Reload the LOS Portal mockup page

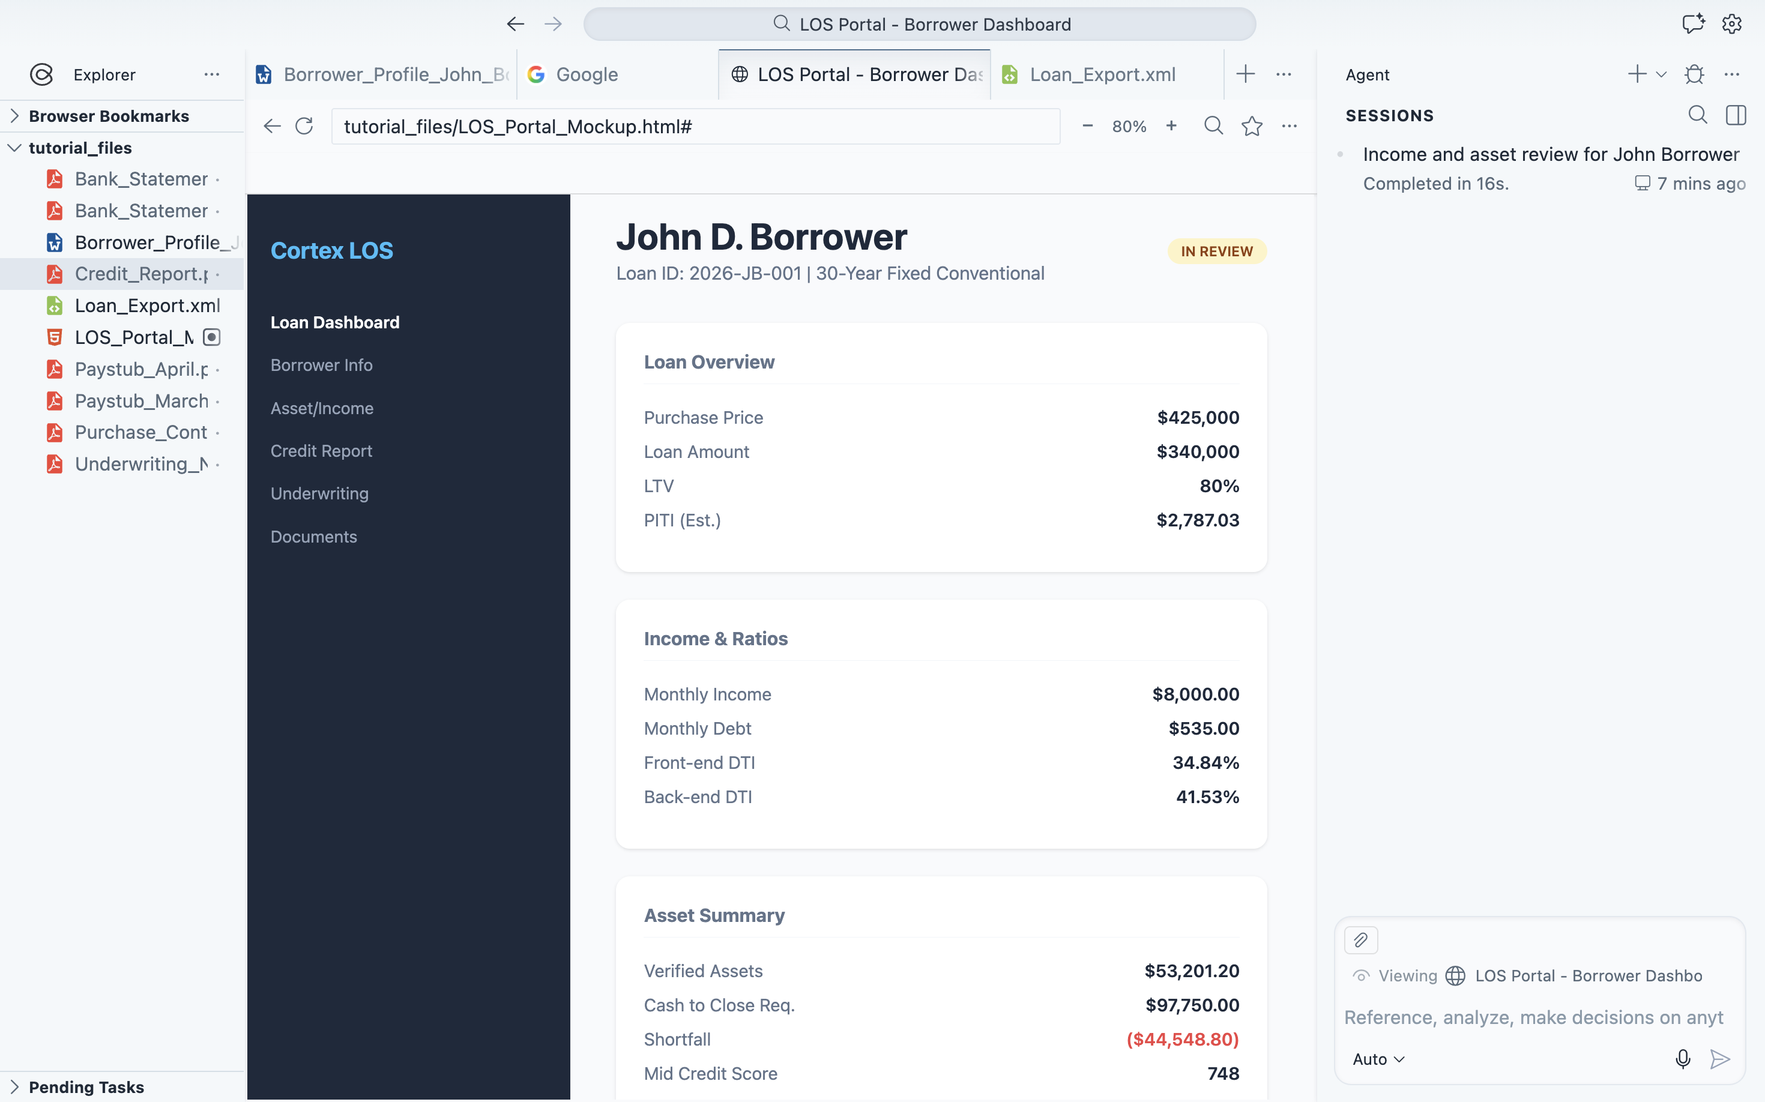pyautogui.click(x=304, y=125)
